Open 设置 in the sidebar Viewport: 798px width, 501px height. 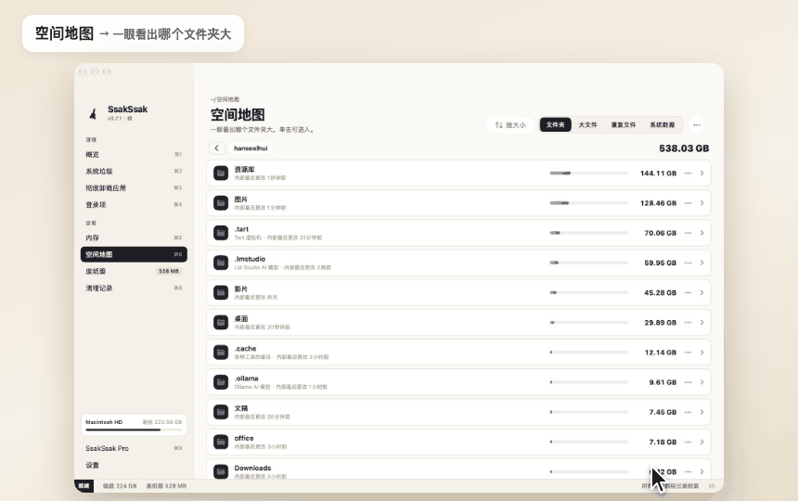(134, 465)
